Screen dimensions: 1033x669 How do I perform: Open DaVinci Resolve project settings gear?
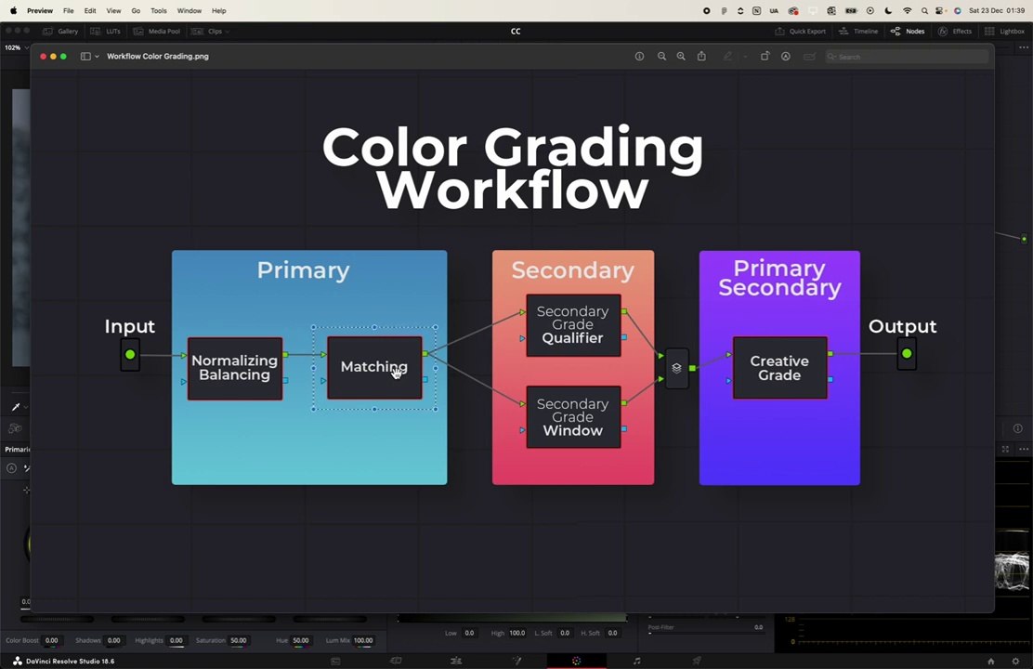point(1015,661)
